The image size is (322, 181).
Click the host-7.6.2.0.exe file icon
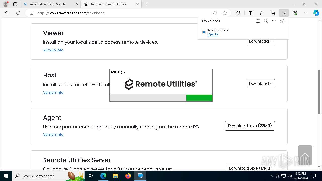coord(204,32)
